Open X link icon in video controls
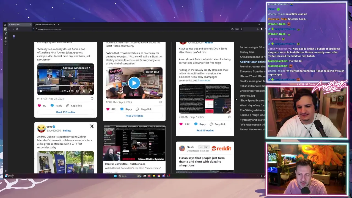The width and height of the screenshot is (352, 198). [84, 91]
